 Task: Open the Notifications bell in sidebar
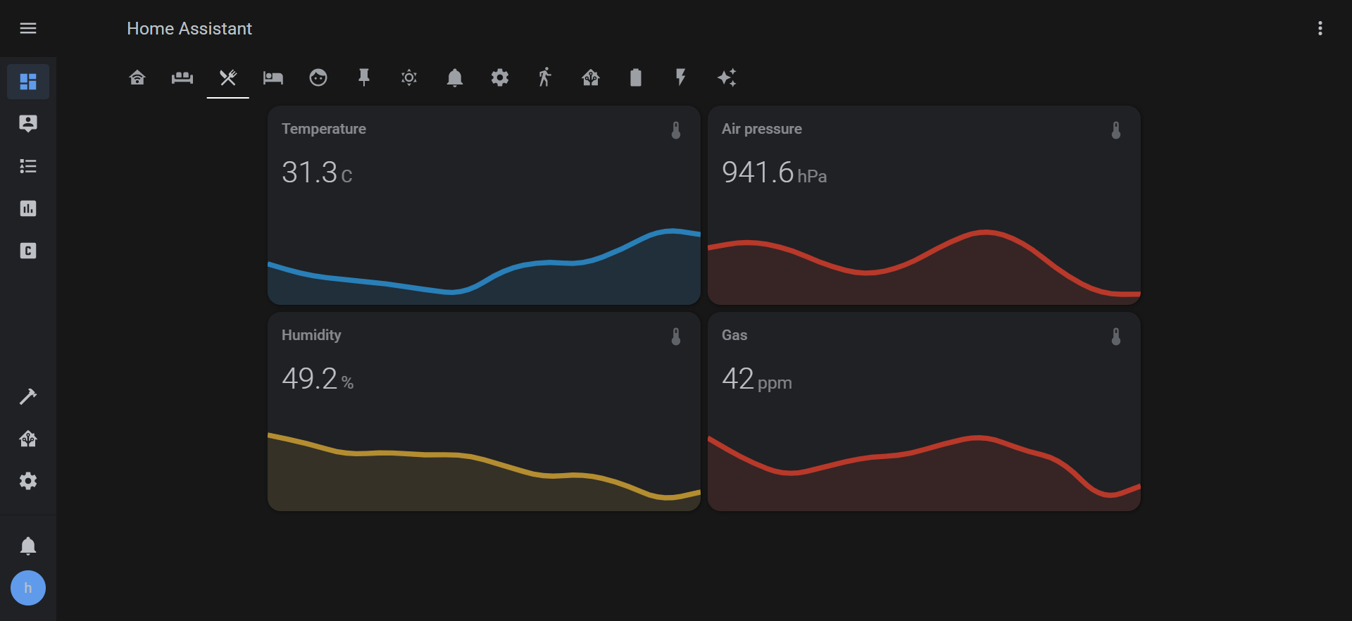tap(28, 546)
